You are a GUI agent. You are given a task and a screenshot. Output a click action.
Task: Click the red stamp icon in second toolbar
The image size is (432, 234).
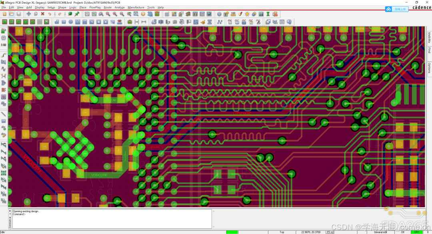tap(120, 22)
